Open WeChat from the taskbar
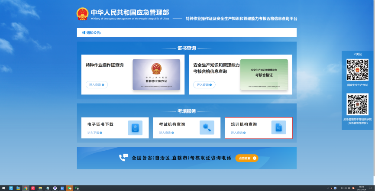375x191 pixels. click(69, 188)
